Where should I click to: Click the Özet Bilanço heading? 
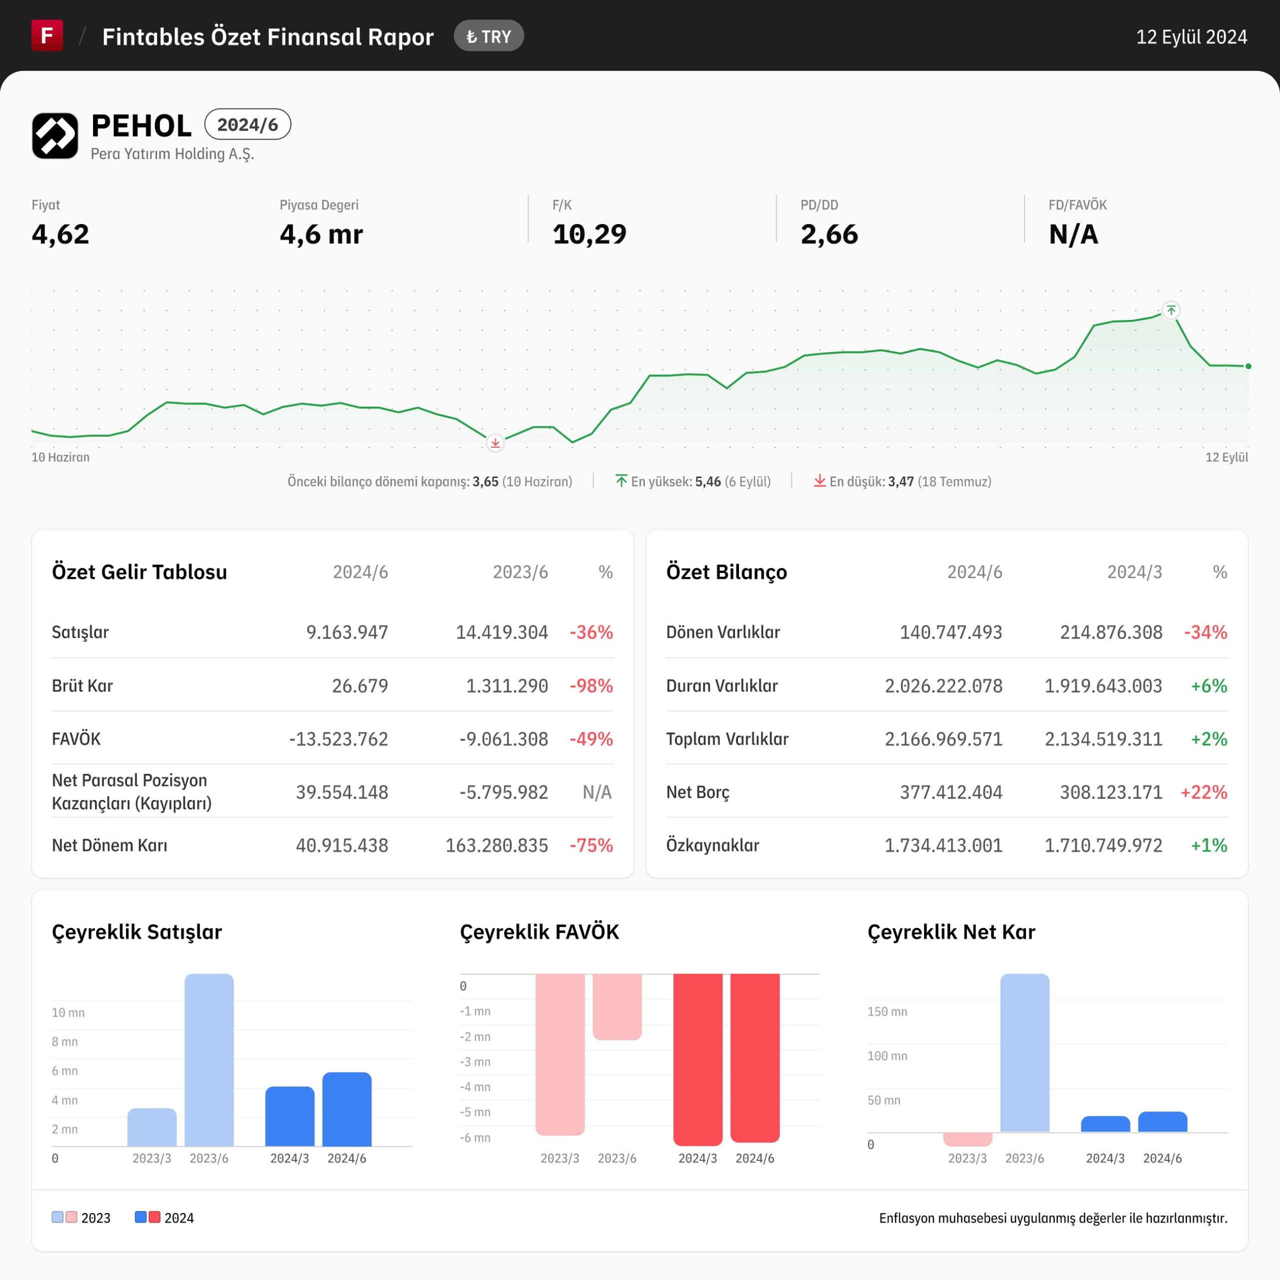coord(727,572)
